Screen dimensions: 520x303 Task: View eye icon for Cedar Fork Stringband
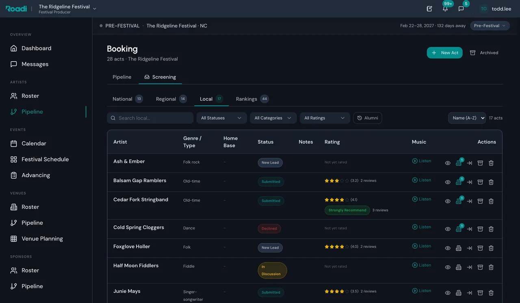[448, 201]
